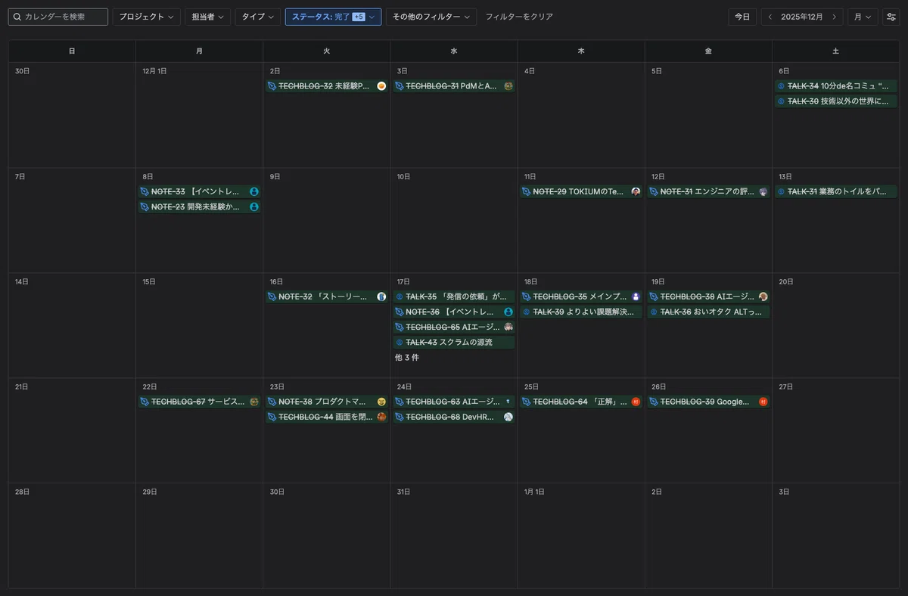Click assignee avatar on NOTE-36

(508, 312)
